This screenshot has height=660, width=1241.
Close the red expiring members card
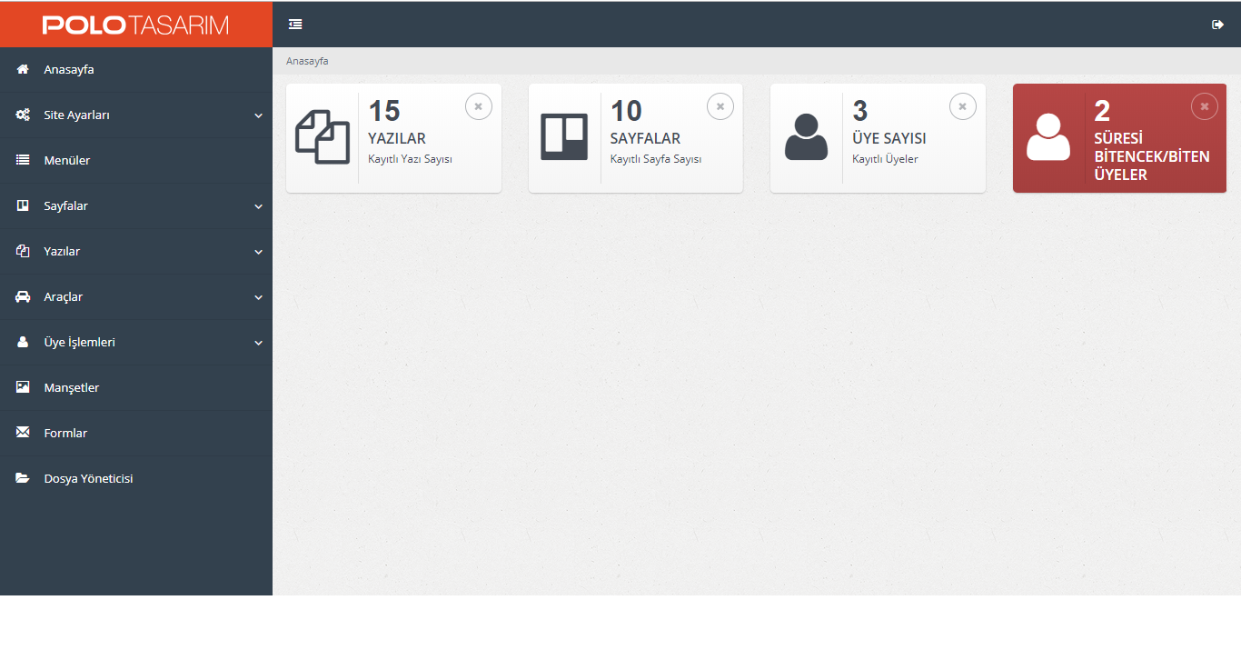(x=1204, y=106)
